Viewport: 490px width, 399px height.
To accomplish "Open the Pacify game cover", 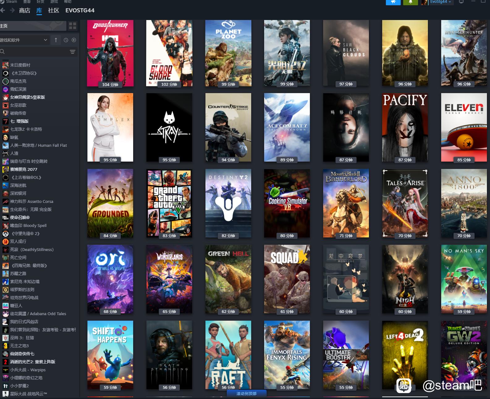I will (405, 127).
